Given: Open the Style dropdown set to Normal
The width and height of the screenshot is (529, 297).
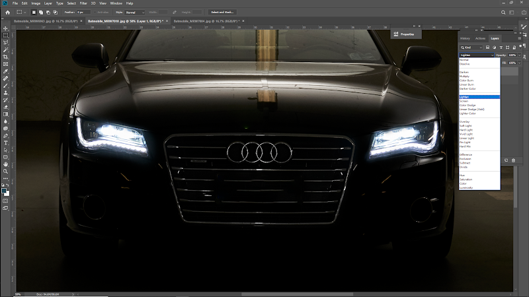Looking at the screenshot, I should click(135, 12).
